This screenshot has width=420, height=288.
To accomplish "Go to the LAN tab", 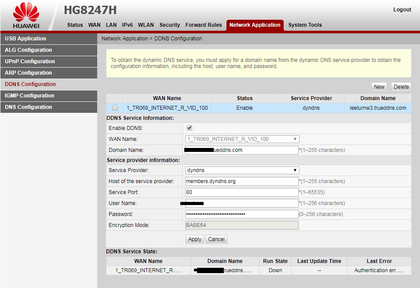I will pyautogui.click(x=111, y=25).
